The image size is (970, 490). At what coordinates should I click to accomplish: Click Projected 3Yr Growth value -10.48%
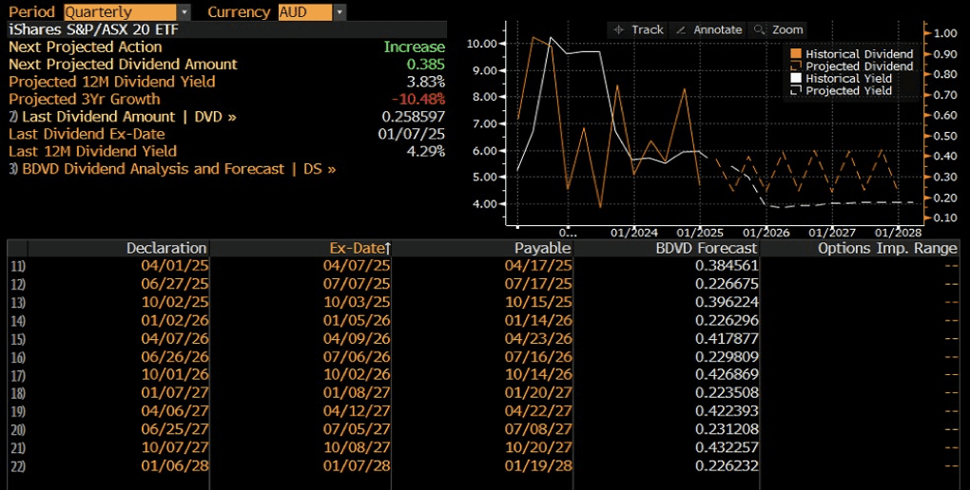click(418, 99)
